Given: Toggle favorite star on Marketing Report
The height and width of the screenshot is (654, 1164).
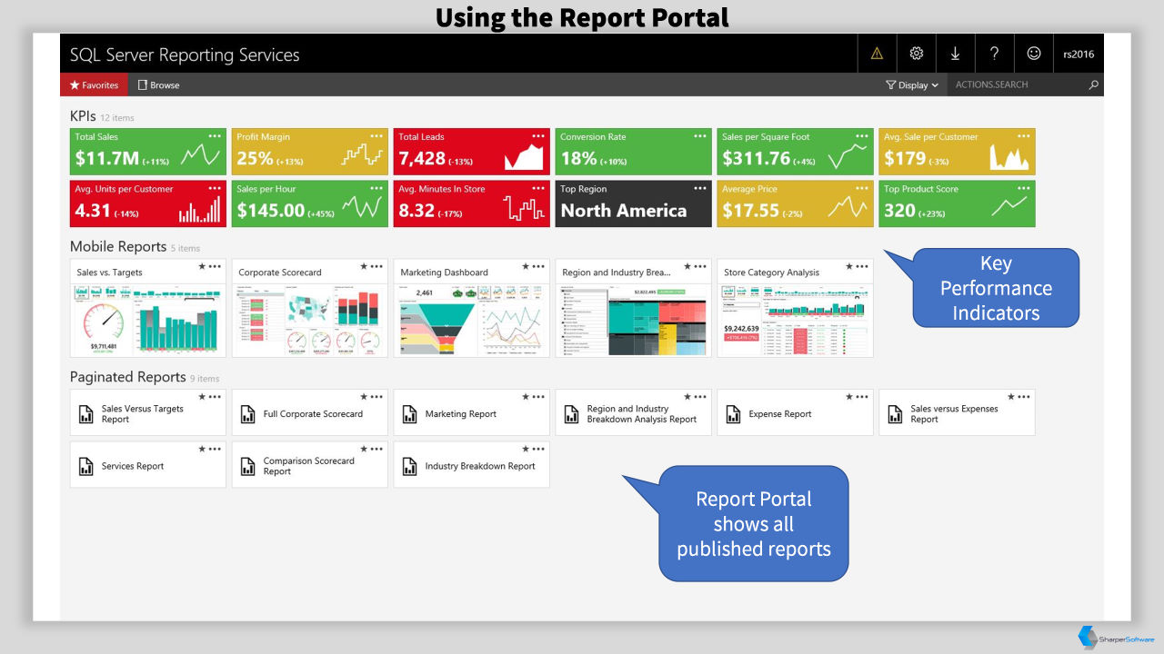Looking at the screenshot, I should (x=526, y=397).
